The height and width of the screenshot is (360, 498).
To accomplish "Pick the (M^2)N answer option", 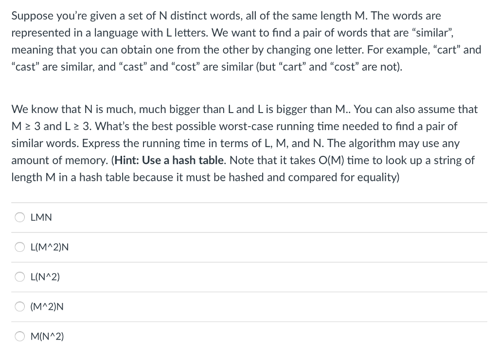I will click(x=20, y=306).
